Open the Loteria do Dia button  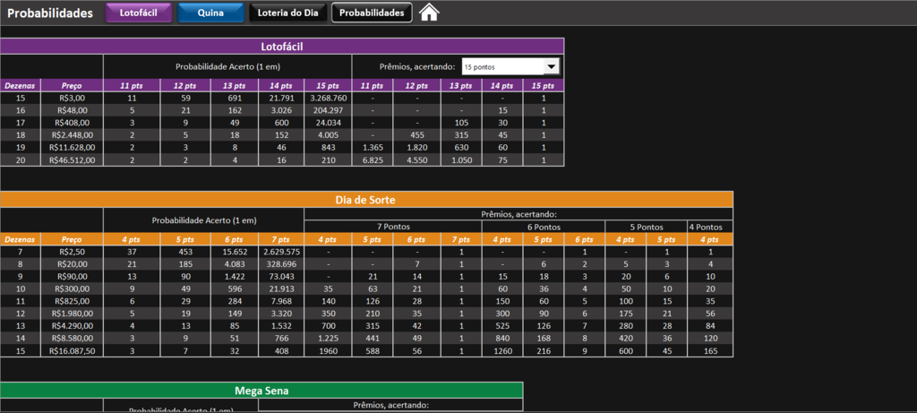pos(287,13)
